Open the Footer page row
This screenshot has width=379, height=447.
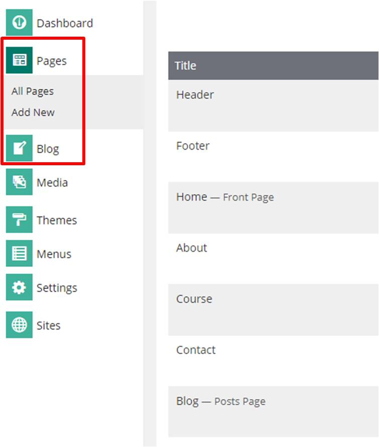(273, 157)
